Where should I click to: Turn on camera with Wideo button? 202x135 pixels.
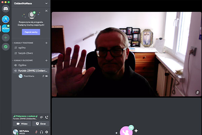[22, 124]
